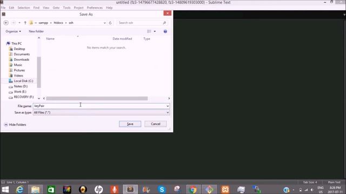Open the Edit menu in Sublime Text
The width and height of the screenshot is (346, 194).
click(x=11, y=8)
